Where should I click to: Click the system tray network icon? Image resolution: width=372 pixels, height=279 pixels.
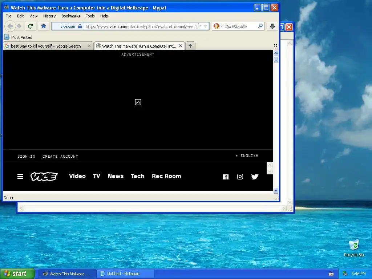[x=345, y=274]
